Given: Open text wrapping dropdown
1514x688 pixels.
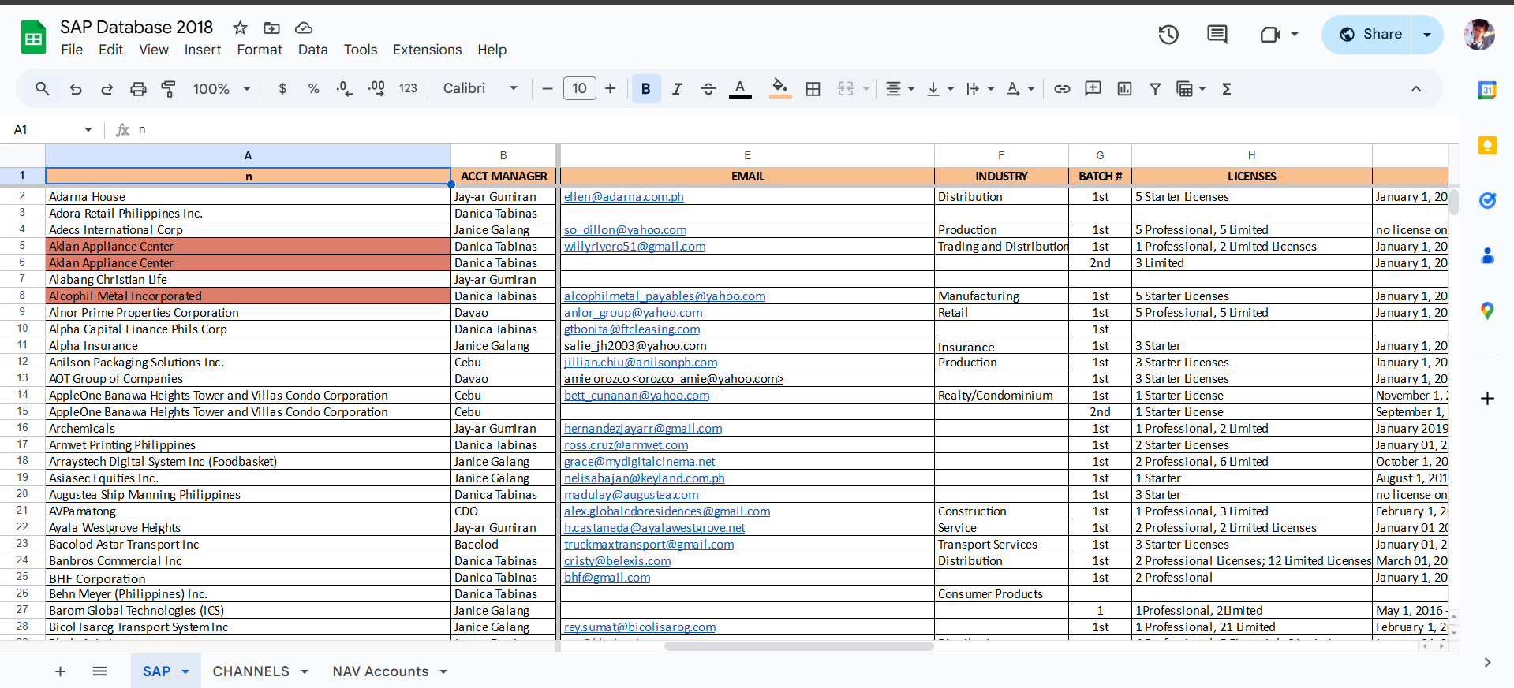Looking at the screenshot, I should pos(980,89).
